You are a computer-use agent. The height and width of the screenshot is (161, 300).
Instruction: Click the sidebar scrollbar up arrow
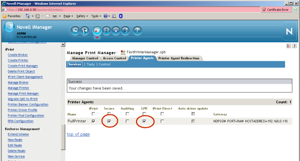[x=63, y=45]
